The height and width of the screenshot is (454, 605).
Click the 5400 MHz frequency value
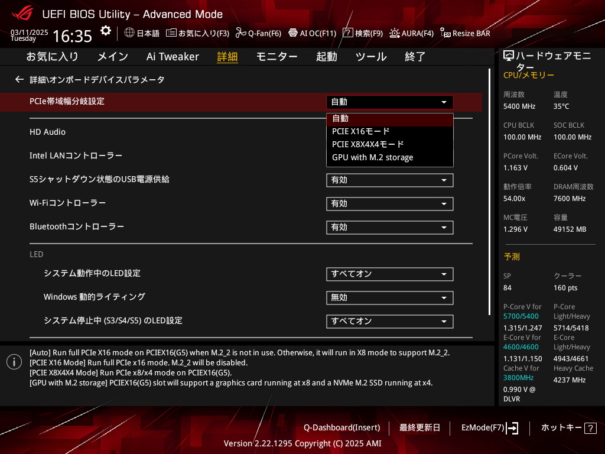point(519,106)
